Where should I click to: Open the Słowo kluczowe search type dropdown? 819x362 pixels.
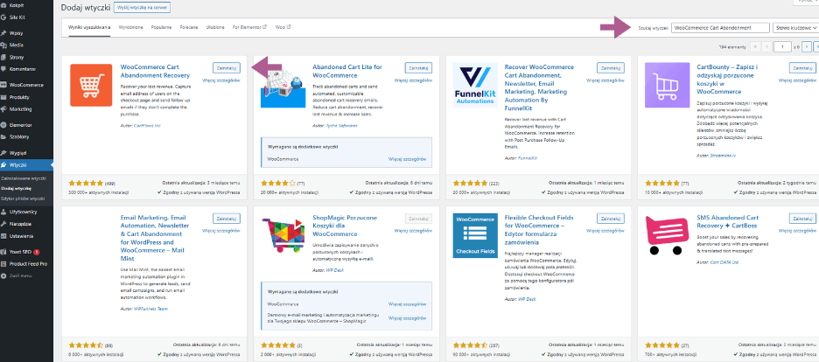click(795, 28)
